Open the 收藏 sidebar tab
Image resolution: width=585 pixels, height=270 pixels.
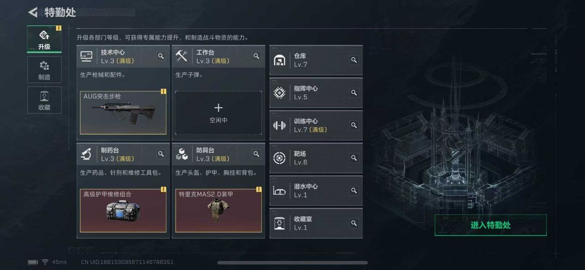pos(44,100)
